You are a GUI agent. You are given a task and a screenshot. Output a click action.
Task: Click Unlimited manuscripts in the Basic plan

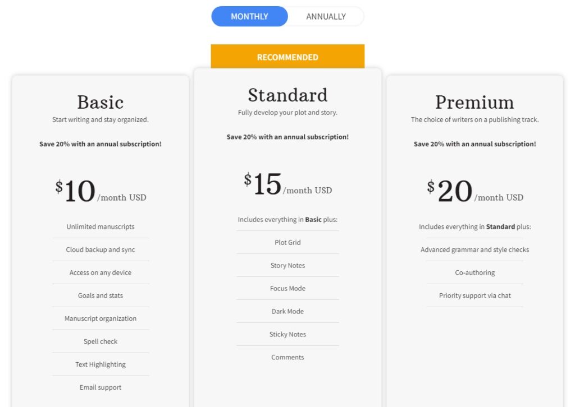101,227
